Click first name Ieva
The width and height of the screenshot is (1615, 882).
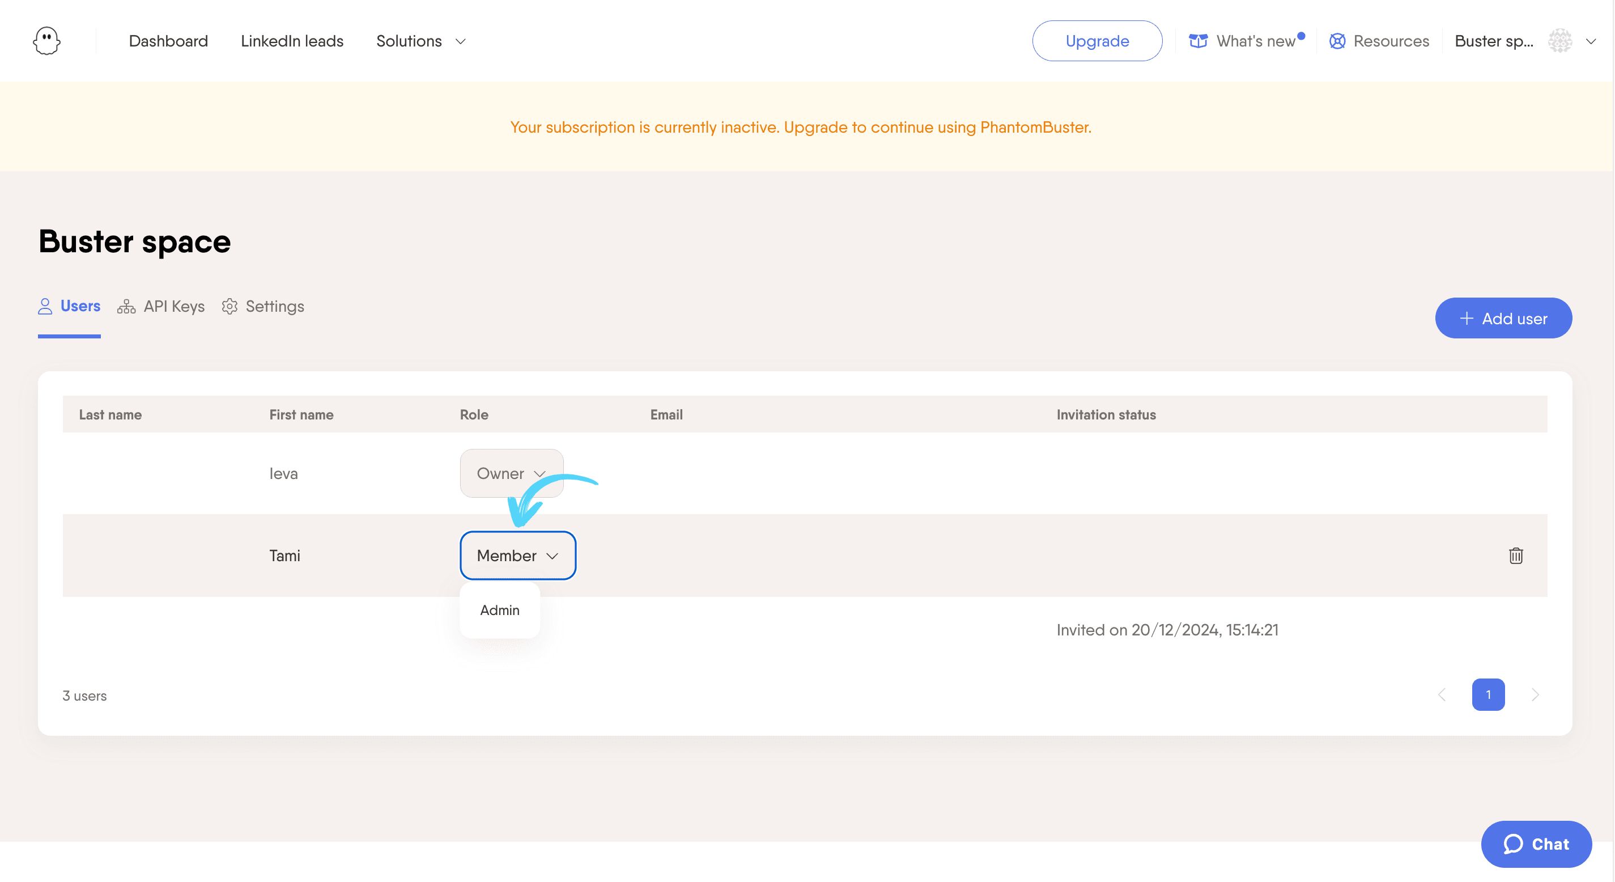(x=283, y=473)
